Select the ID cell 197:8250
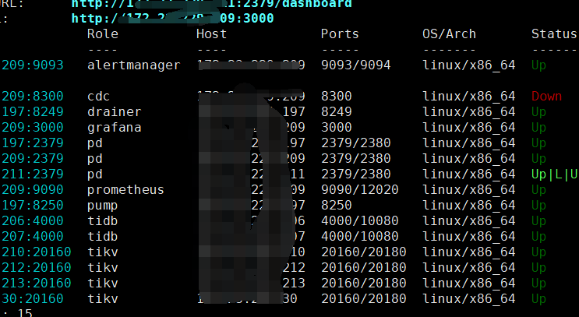Viewport: 579px width, 317px height. tap(33, 205)
